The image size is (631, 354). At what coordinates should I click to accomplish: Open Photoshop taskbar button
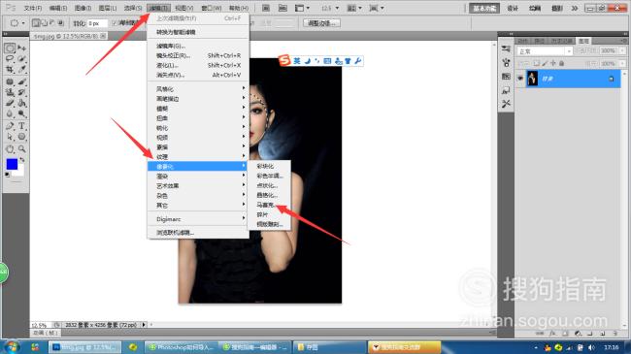[84, 347]
